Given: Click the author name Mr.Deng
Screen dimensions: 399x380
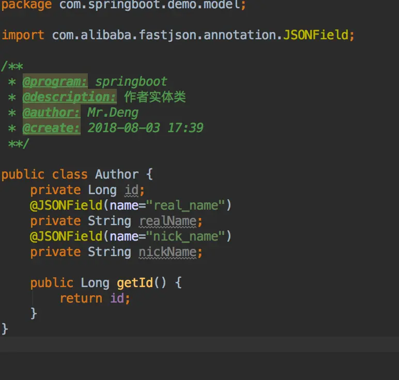Looking at the screenshot, I should click(x=113, y=113).
